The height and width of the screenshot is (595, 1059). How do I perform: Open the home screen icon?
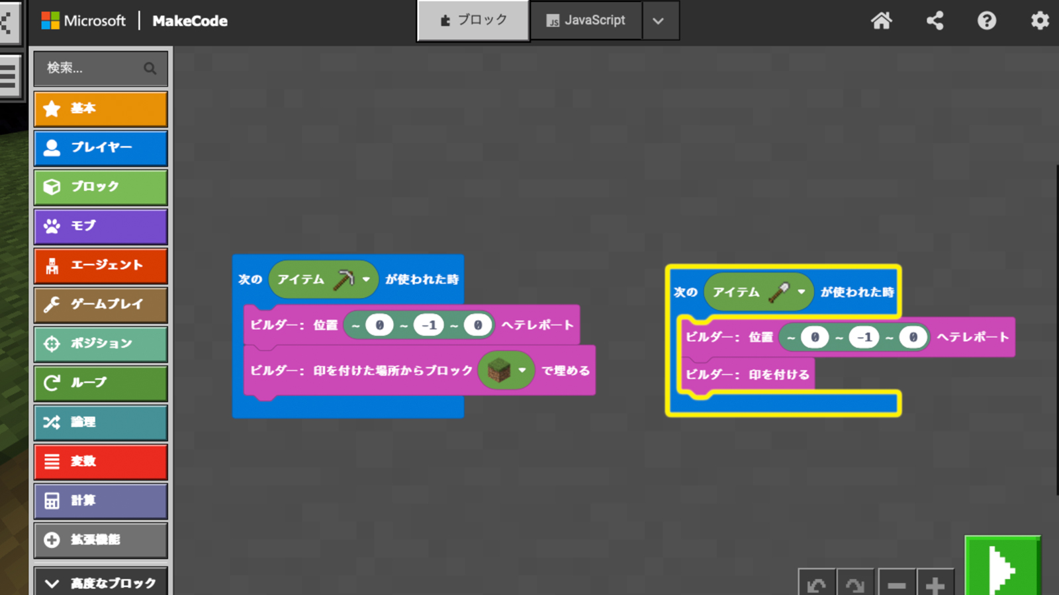(881, 20)
